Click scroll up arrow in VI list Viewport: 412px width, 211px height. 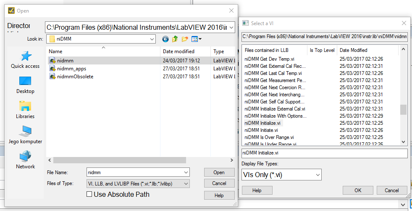[x=404, y=49]
